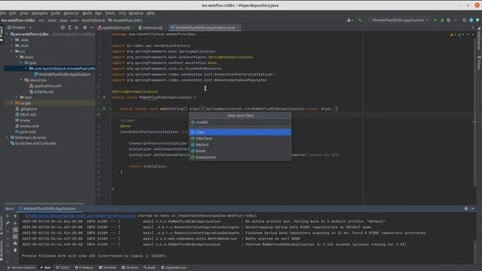Open the Tools menu

pos(110,14)
